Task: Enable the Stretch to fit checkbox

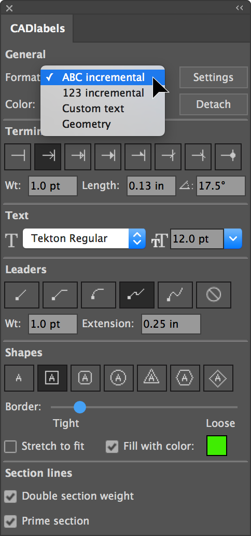Action: 10,447
